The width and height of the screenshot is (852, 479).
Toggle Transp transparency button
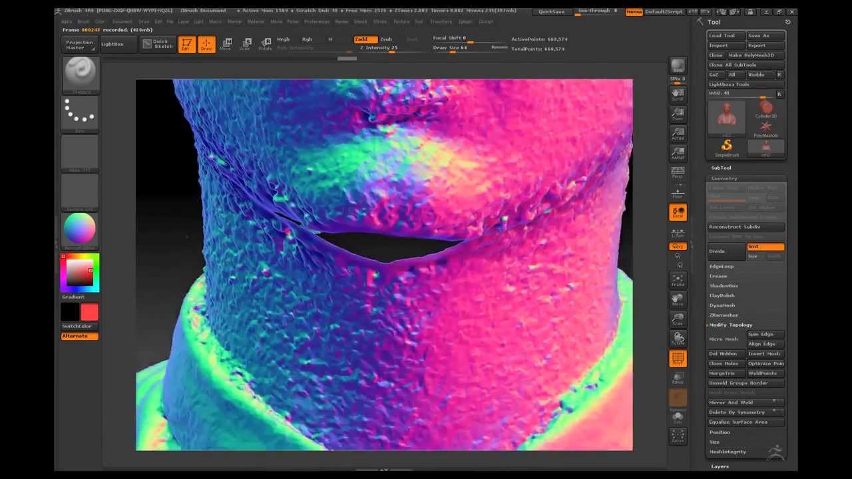[x=678, y=379]
